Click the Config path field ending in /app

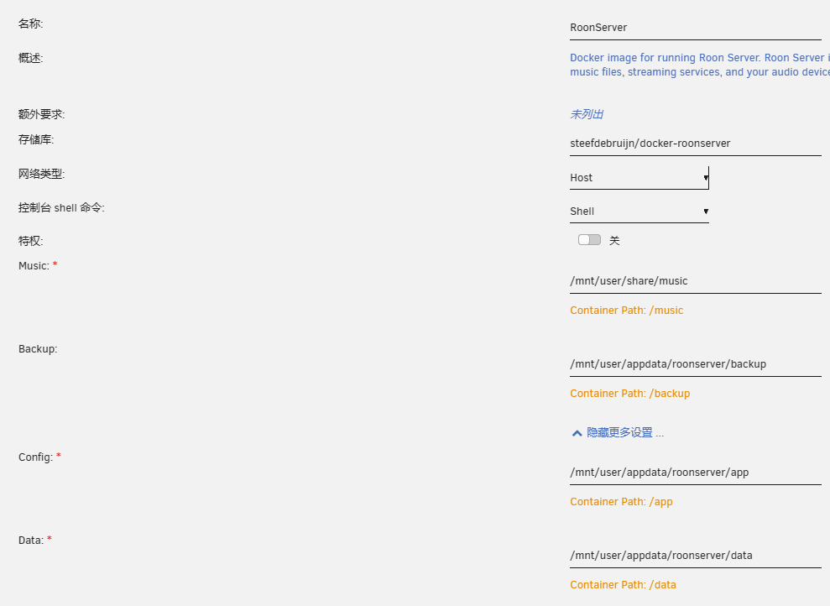tap(695, 473)
